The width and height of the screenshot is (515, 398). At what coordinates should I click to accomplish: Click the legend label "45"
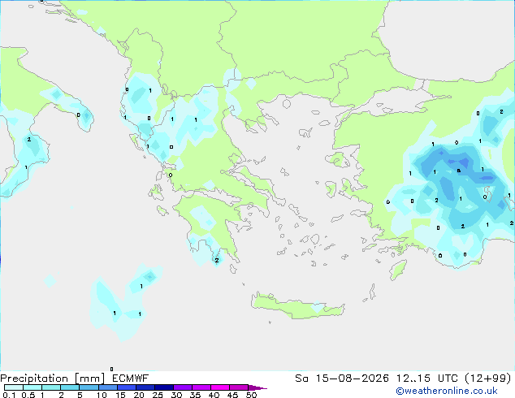coord(232,395)
